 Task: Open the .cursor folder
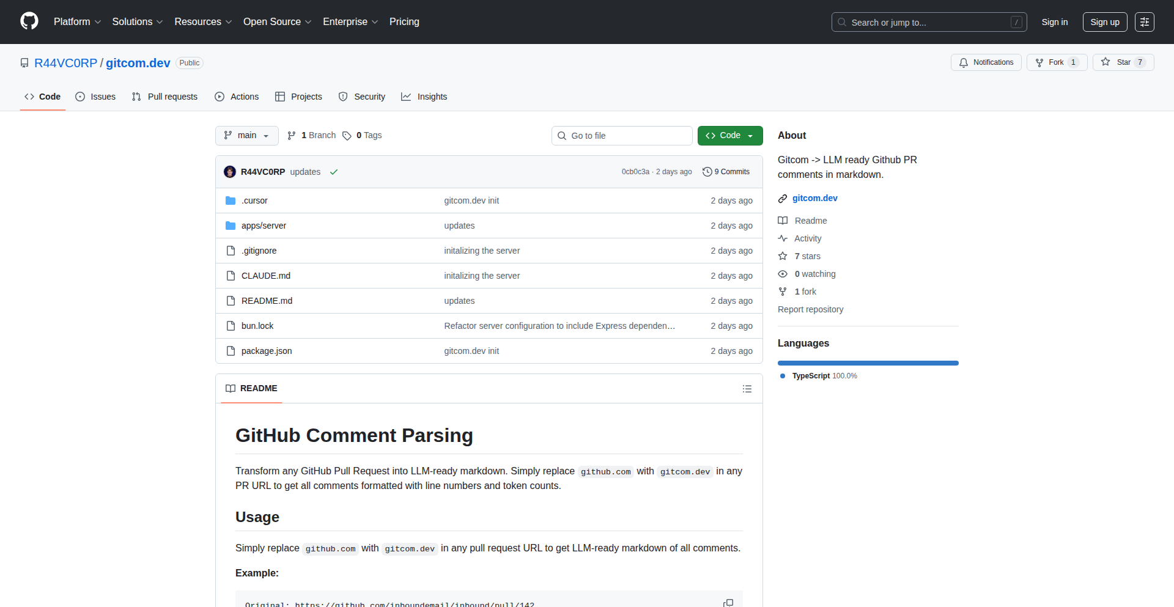[x=254, y=200]
